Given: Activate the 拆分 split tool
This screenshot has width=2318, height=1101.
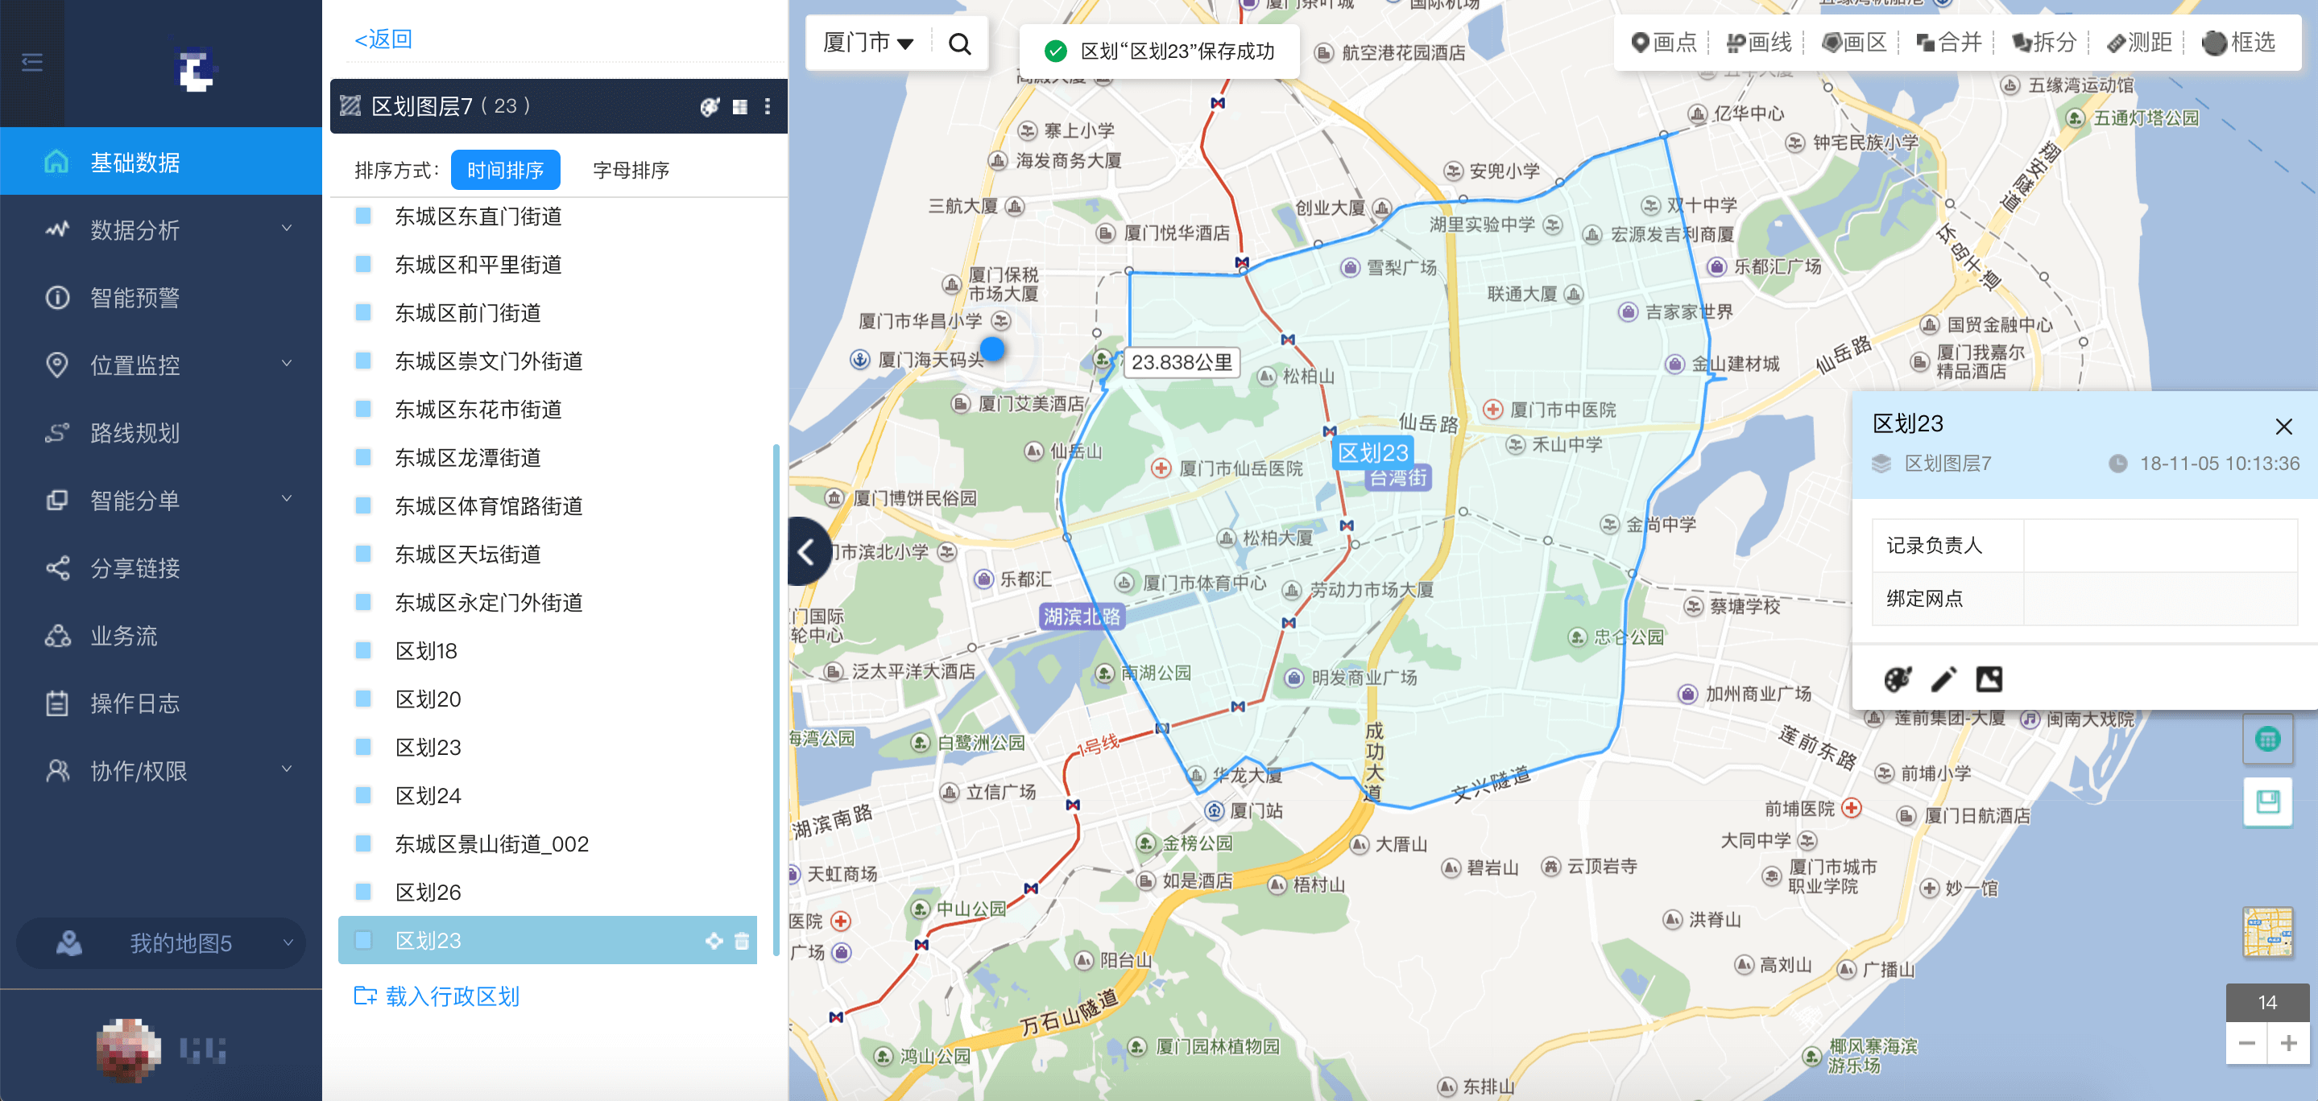Looking at the screenshot, I should click(x=2043, y=43).
